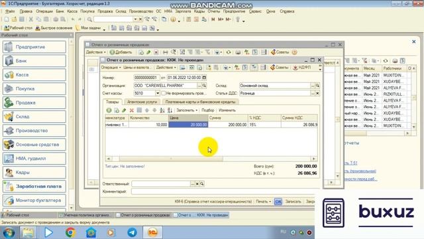Clear Статья ДДС field X icon
Viewport: 424px width, 239px height.
[317, 93]
